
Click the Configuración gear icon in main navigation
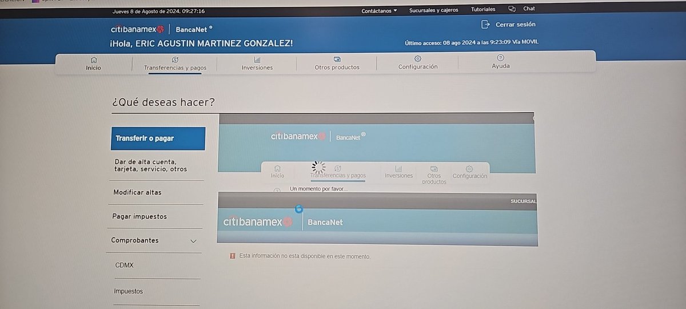coord(418,58)
